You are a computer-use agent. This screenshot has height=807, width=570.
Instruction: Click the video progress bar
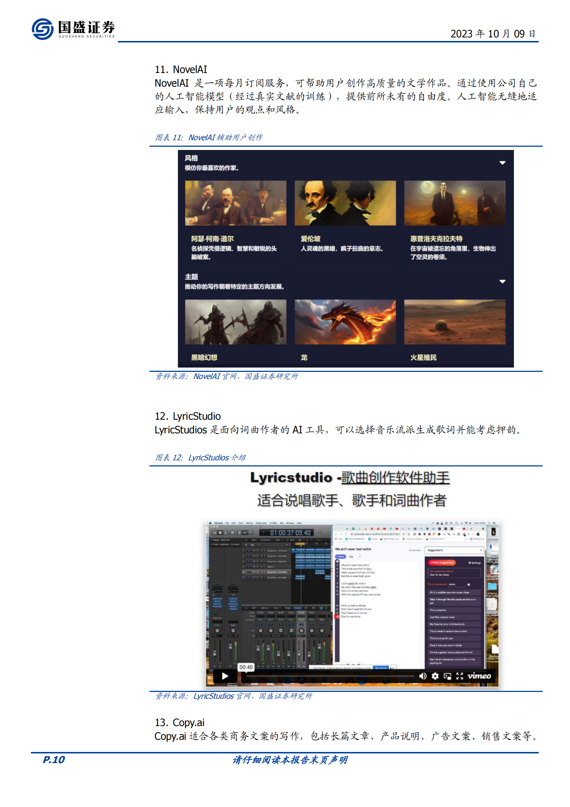[327, 676]
